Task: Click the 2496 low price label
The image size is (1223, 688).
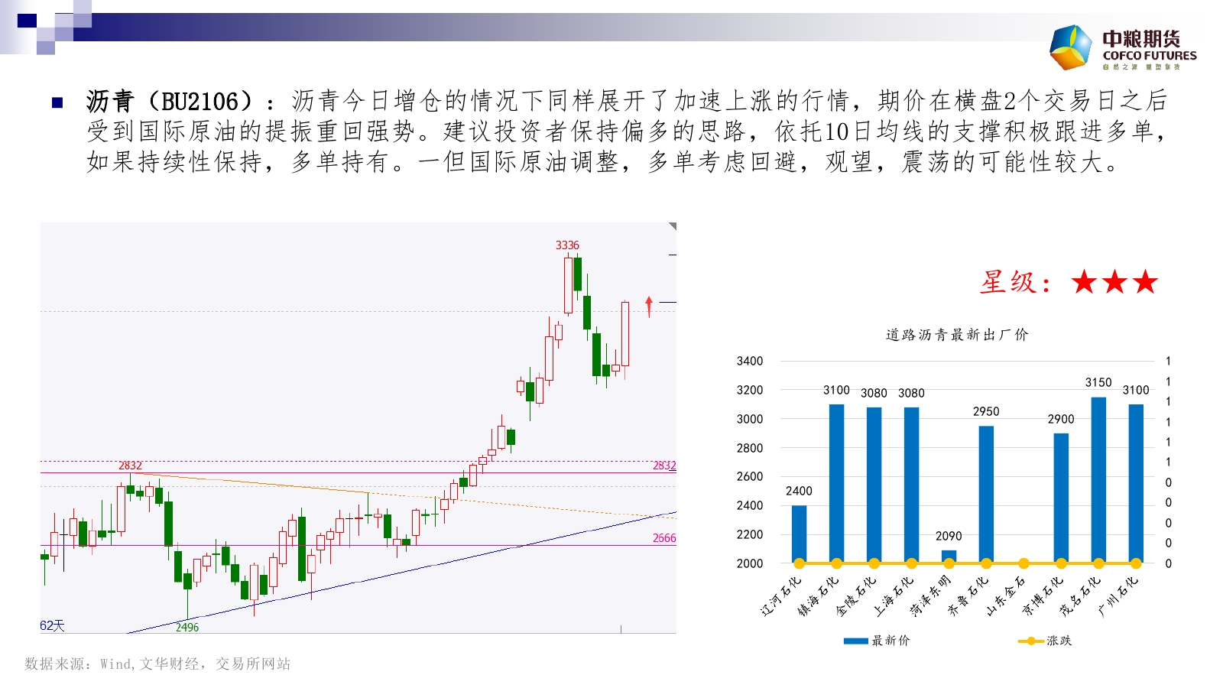Action: pyautogui.click(x=187, y=628)
